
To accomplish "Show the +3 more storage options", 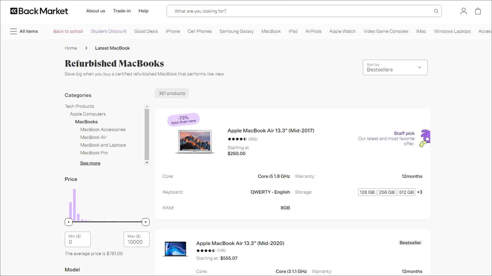I will click(x=420, y=192).
